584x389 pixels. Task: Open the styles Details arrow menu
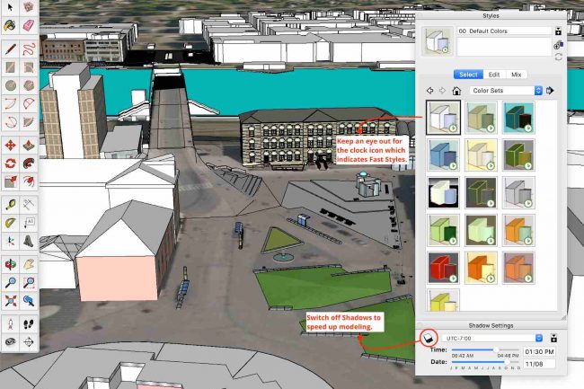coord(551,91)
